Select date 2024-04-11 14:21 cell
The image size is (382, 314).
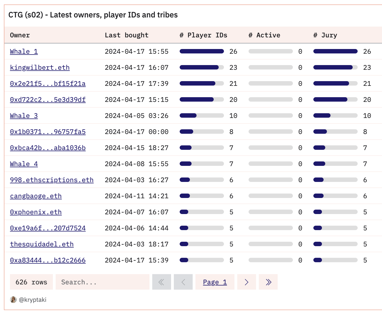coord(137,196)
